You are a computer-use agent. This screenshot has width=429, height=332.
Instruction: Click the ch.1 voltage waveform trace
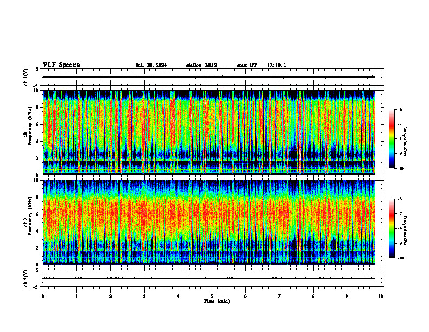click(209, 77)
